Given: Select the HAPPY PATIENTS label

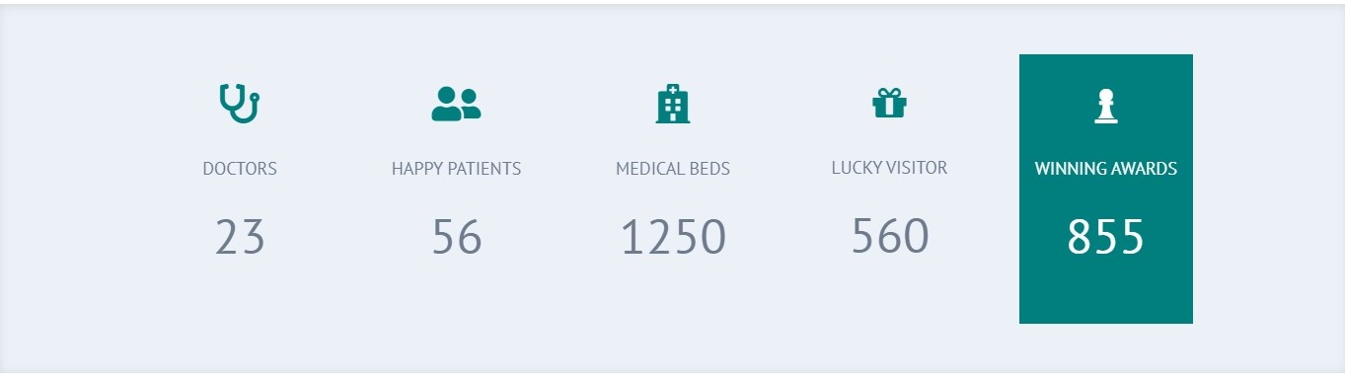Looking at the screenshot, I should click(456, 169).
